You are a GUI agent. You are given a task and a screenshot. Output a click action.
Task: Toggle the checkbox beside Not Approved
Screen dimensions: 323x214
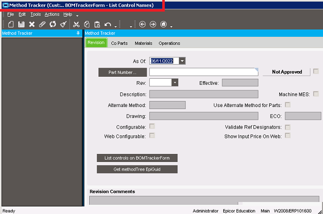point(316,71)
